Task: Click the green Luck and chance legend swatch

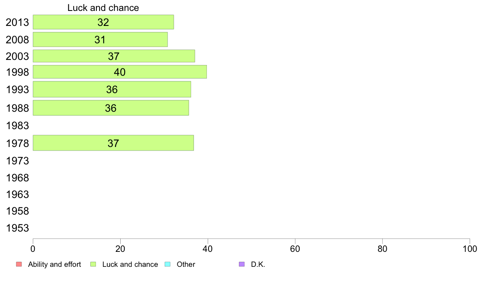Action: point(93,264)
